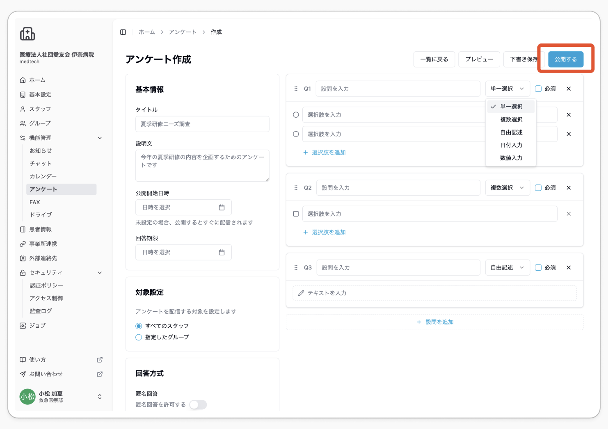608x429 pixels.
Task: Grab the Q3 drag handle icon
Action: pyautogui.click(x=296, y=267)
